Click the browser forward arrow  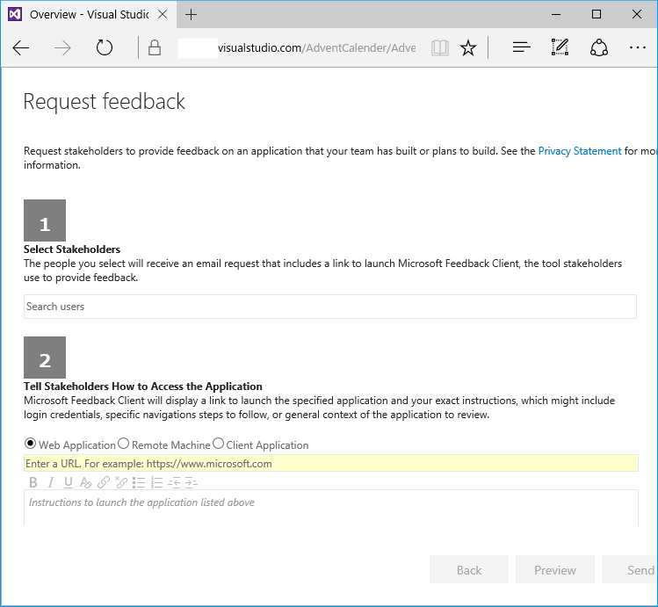pos(62,47)
